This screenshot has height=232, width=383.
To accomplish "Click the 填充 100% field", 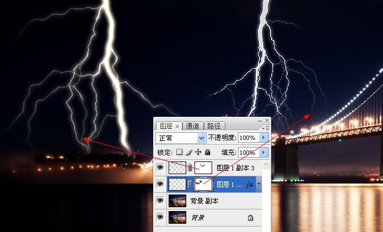I will (248, 153).
